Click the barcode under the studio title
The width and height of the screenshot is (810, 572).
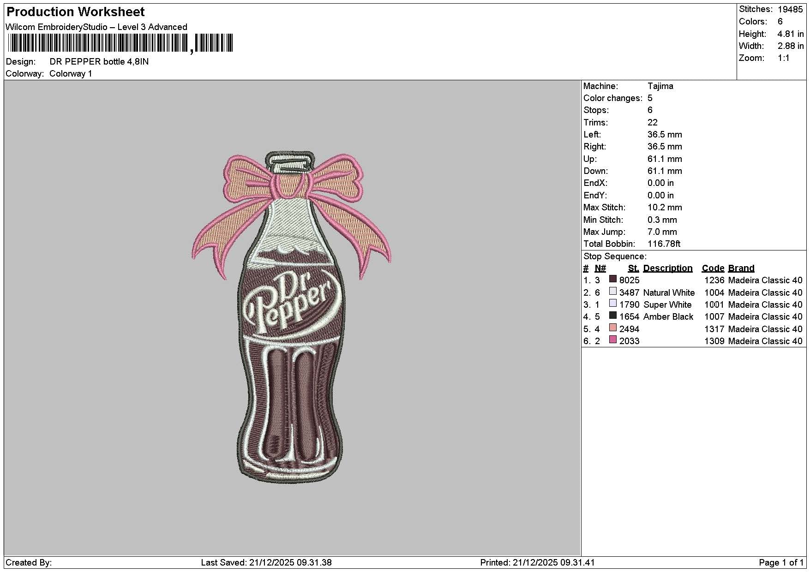(120, 43)
